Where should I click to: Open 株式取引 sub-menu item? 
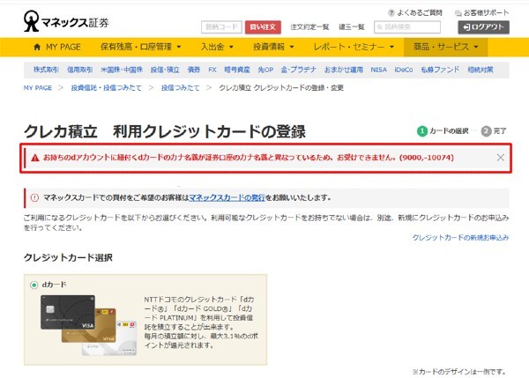pos(46,70)
